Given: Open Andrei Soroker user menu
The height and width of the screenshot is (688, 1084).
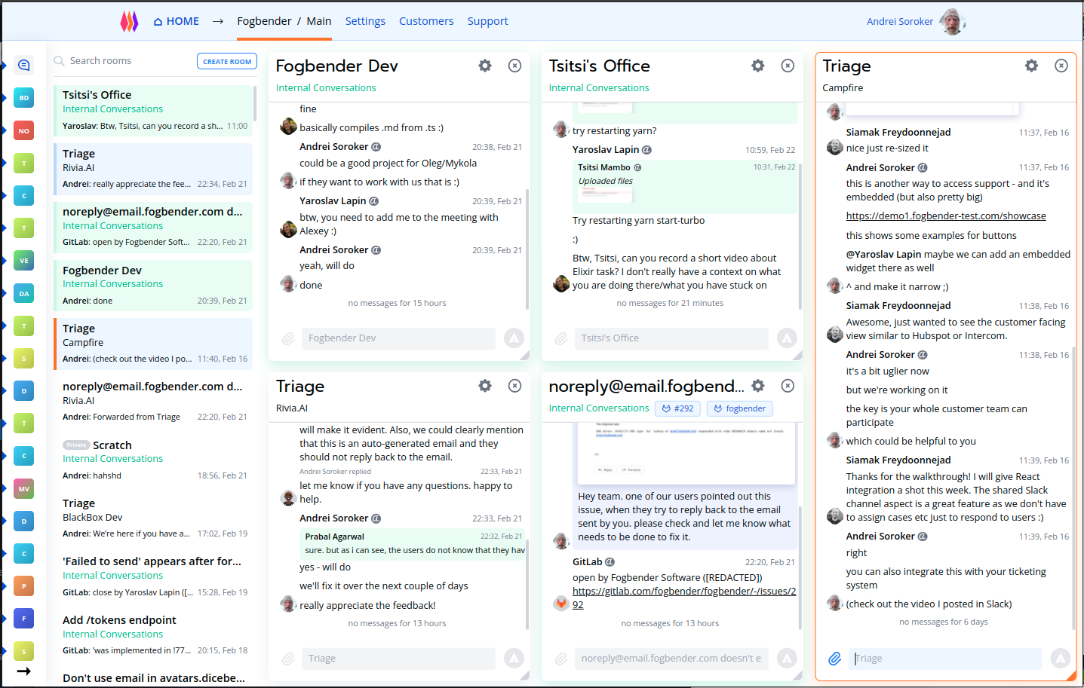Looking at the screenshot, I should 900,21.
